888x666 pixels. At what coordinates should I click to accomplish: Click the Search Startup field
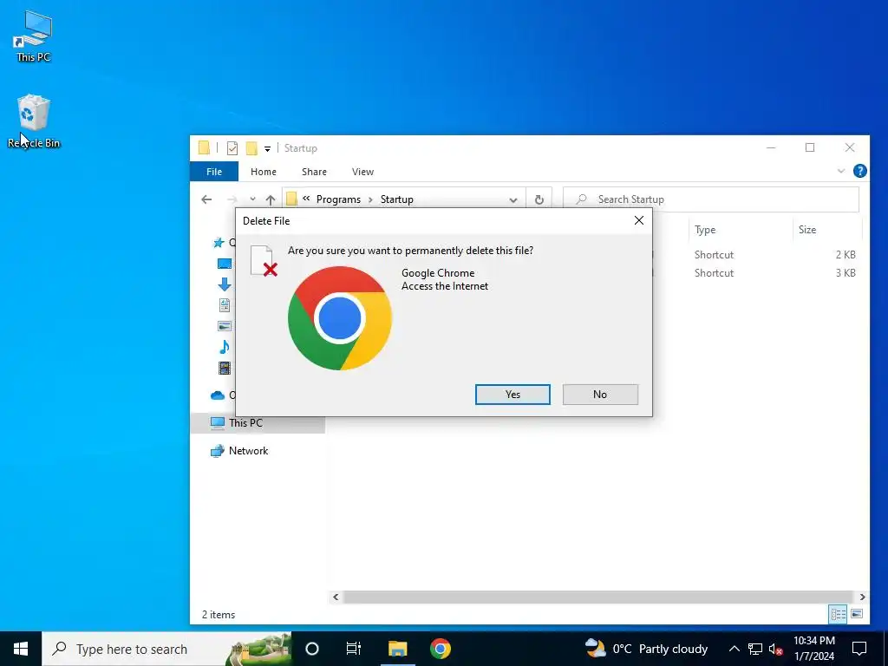[x=711, y=199]
